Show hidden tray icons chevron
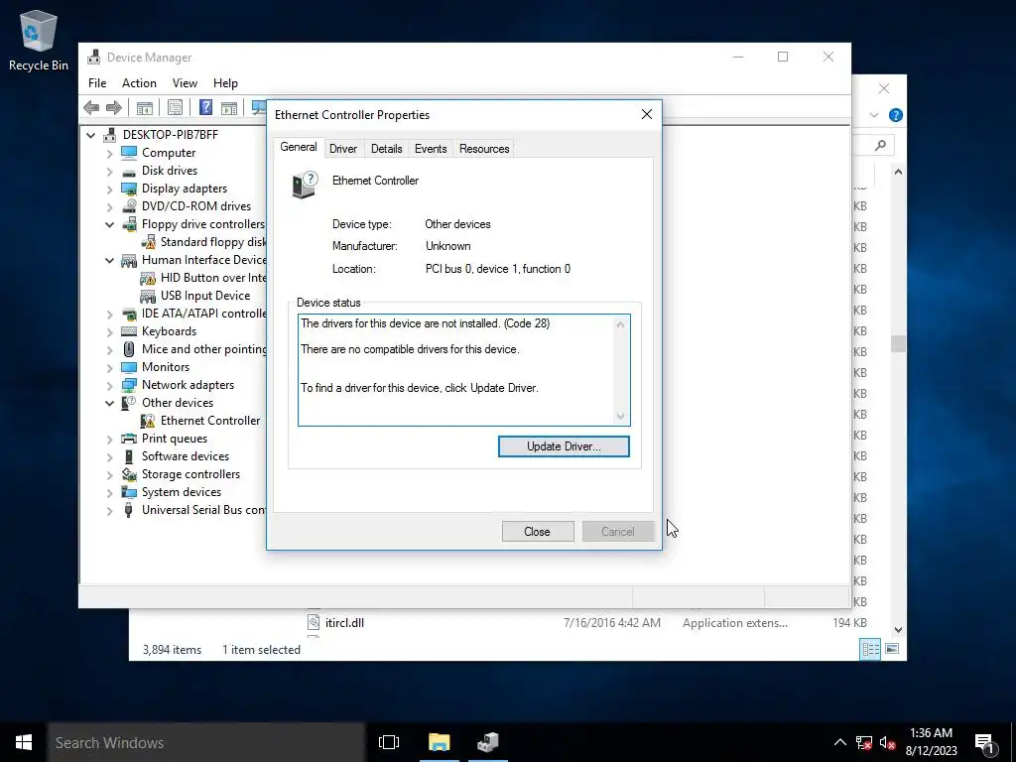The width and height of the screenshot is (1016, 762). tap(839, 742)
